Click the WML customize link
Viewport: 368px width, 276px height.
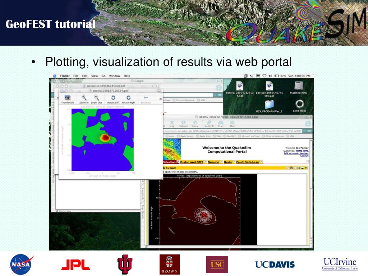point(305,151)
